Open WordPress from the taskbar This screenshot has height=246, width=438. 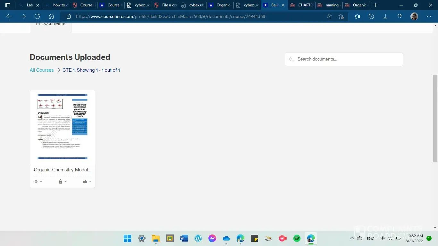coord(198,238)
